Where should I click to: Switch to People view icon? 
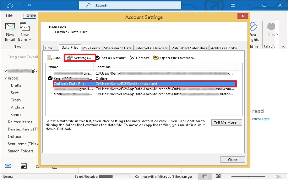(x=37, y=167)
